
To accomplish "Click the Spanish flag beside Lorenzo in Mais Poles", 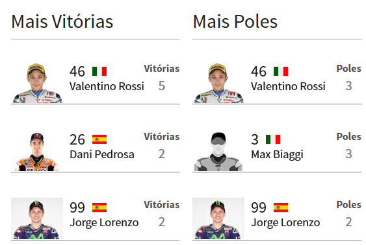I will coord(281,207).
